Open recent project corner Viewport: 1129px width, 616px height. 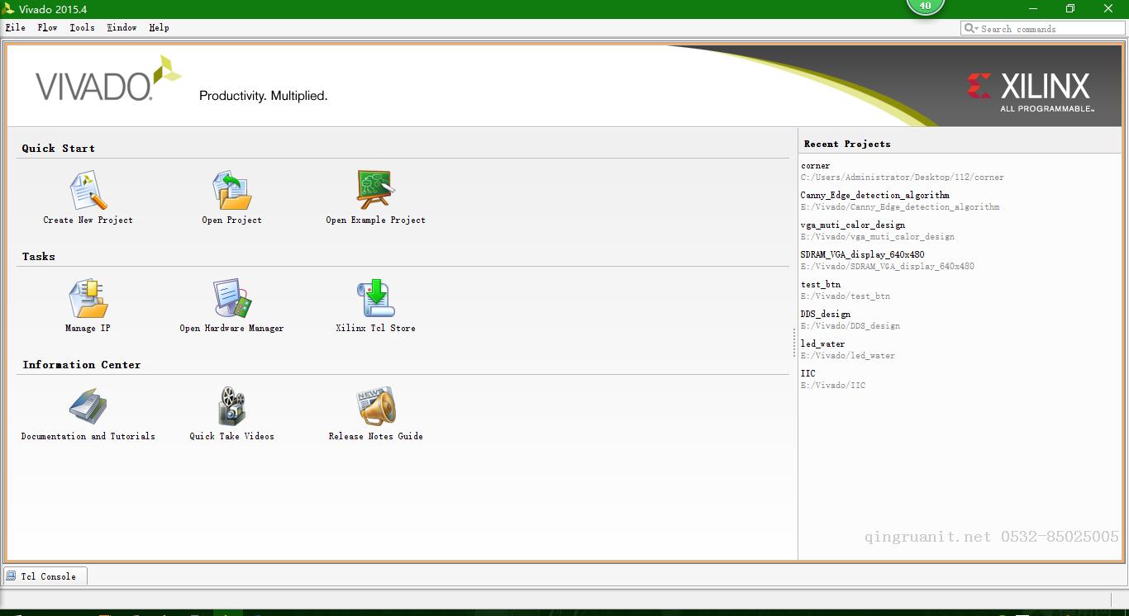(815, 166)
